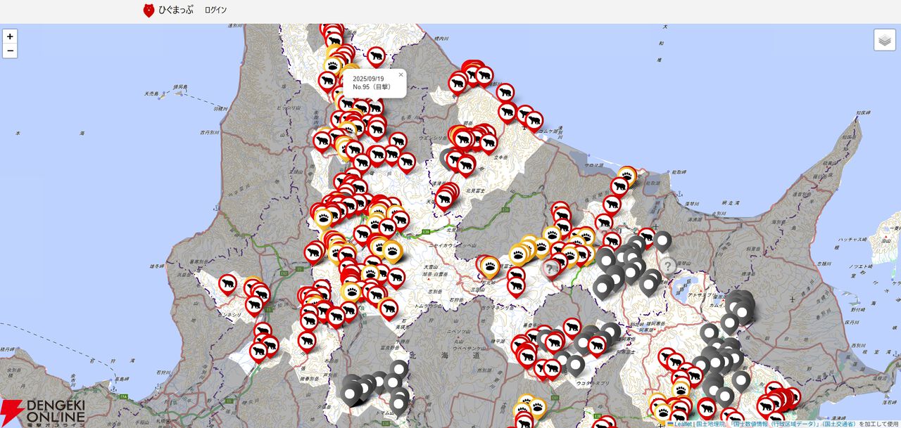Select the lone gray pin beside red bear marker

662,240
